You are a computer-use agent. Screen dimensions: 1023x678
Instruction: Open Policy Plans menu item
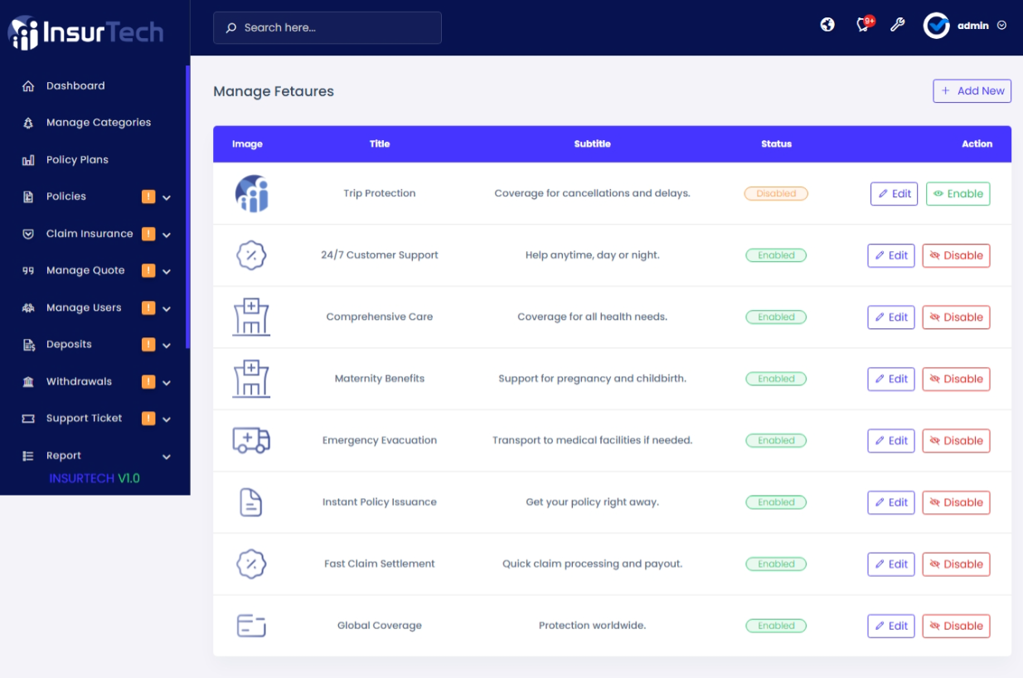coord(77,160)
